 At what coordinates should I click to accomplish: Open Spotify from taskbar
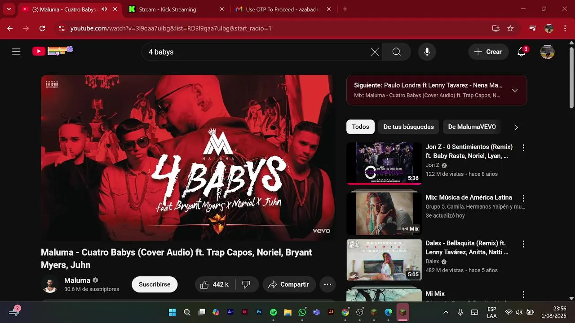click(273, 312)
